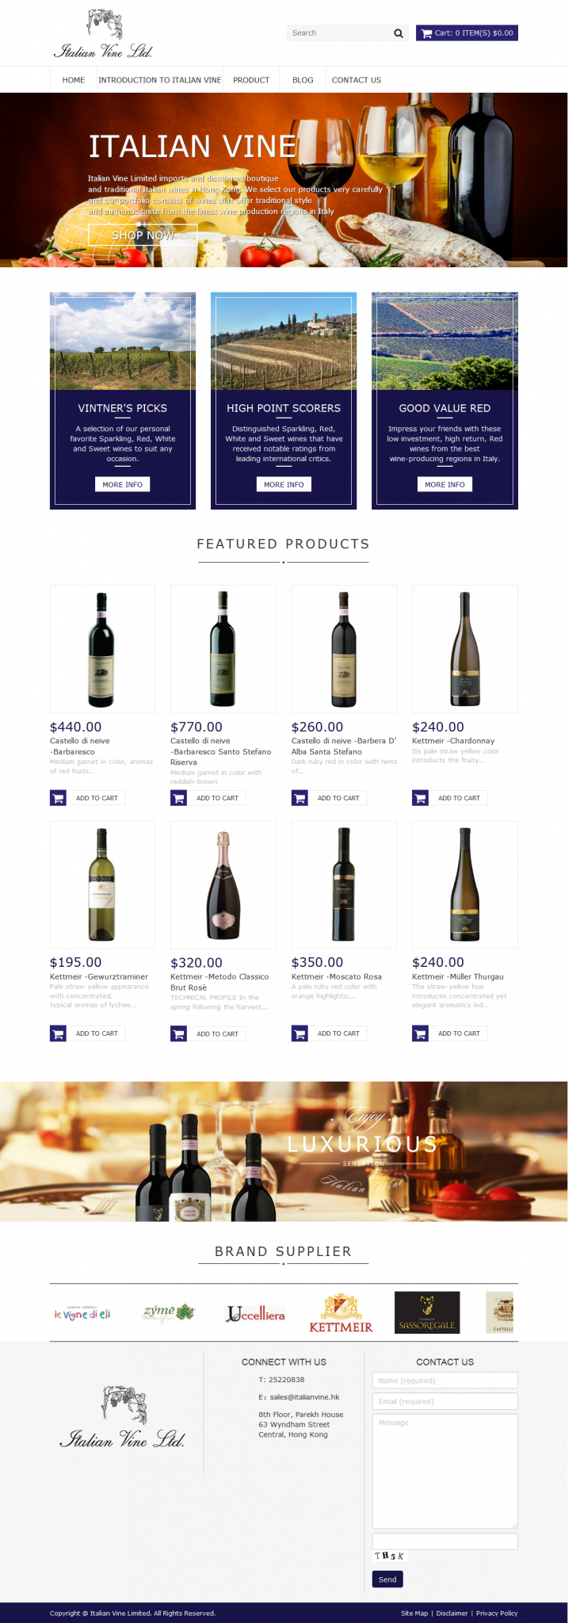Screen dimensions: 576x1623
Task: Open the shopping cart in the header
Action: 467,33
